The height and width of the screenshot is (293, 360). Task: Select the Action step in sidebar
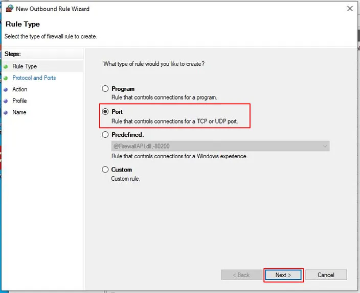click(x=20, y=89)
